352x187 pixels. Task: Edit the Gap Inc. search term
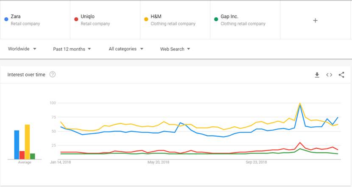point(229,17)
